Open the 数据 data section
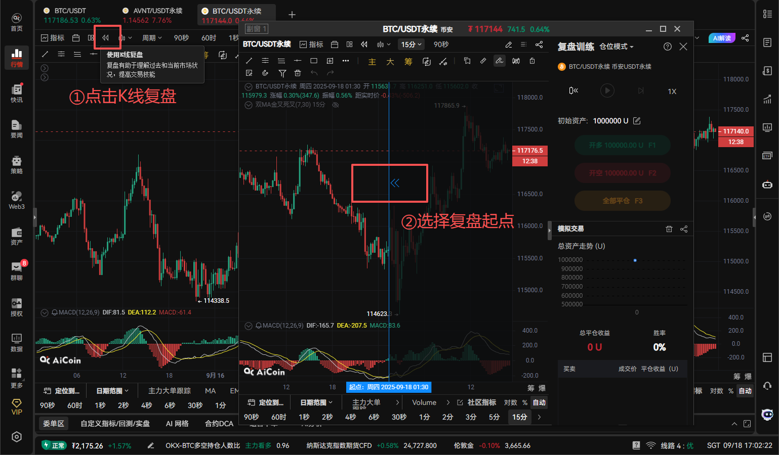This screenshot has width=779, height=455. (17, 343)
